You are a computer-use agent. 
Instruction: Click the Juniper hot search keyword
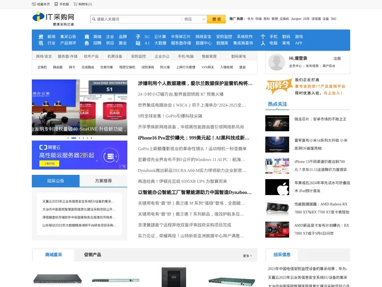click(296, 19)
